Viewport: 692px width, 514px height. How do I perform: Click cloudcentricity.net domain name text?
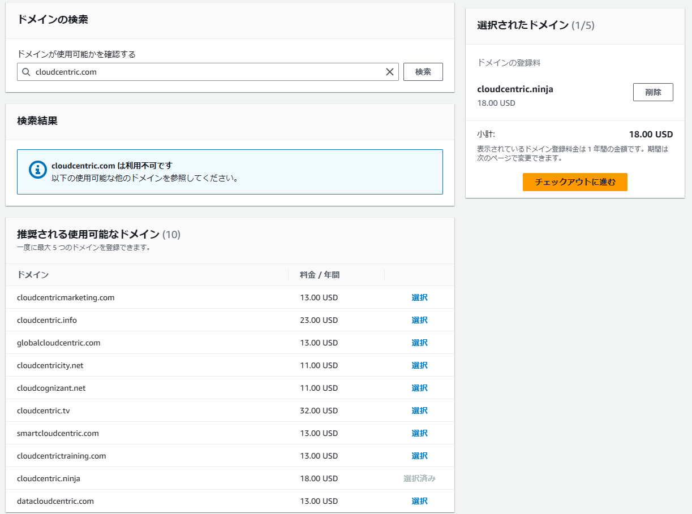50,365
